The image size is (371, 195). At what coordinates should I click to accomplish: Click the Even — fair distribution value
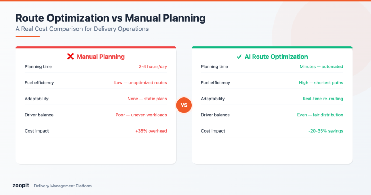pos(320,115)
